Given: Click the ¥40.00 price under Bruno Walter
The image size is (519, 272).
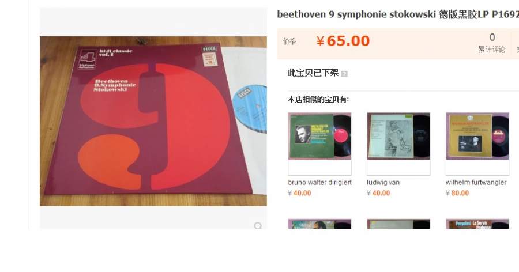Looking at the screenshot, I should (299, 193).
